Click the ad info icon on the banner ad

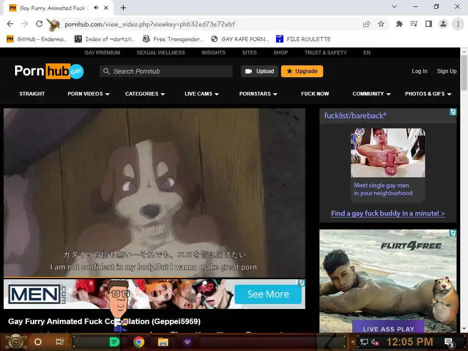click(x=302, y=282)
